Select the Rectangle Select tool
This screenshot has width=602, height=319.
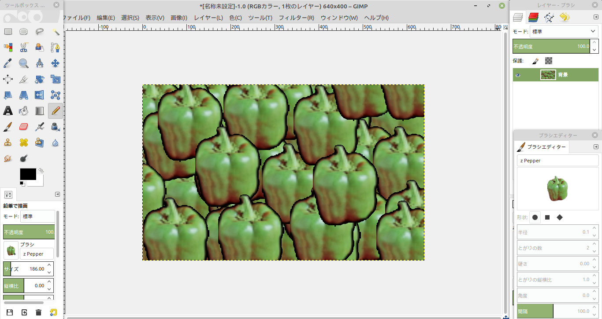pos(8,32)
